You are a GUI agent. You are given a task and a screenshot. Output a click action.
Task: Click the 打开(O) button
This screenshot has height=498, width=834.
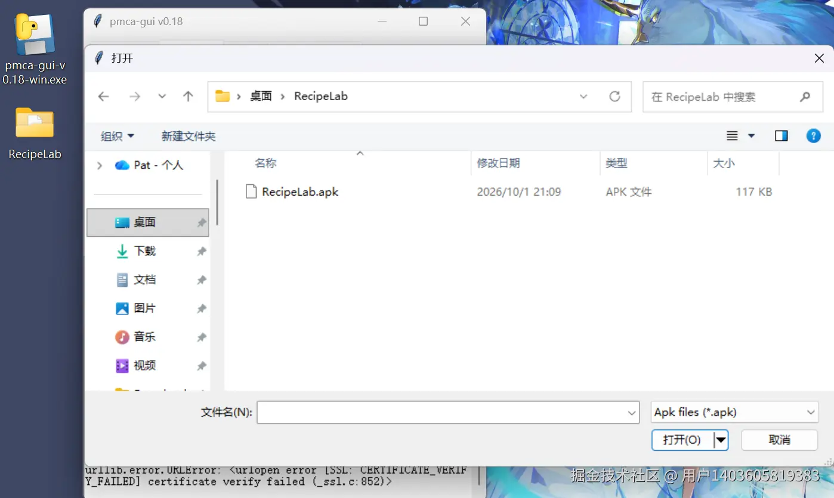point(682,440)
